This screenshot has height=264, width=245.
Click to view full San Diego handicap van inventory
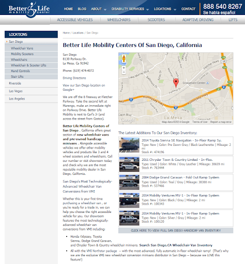tap(176, 230)
